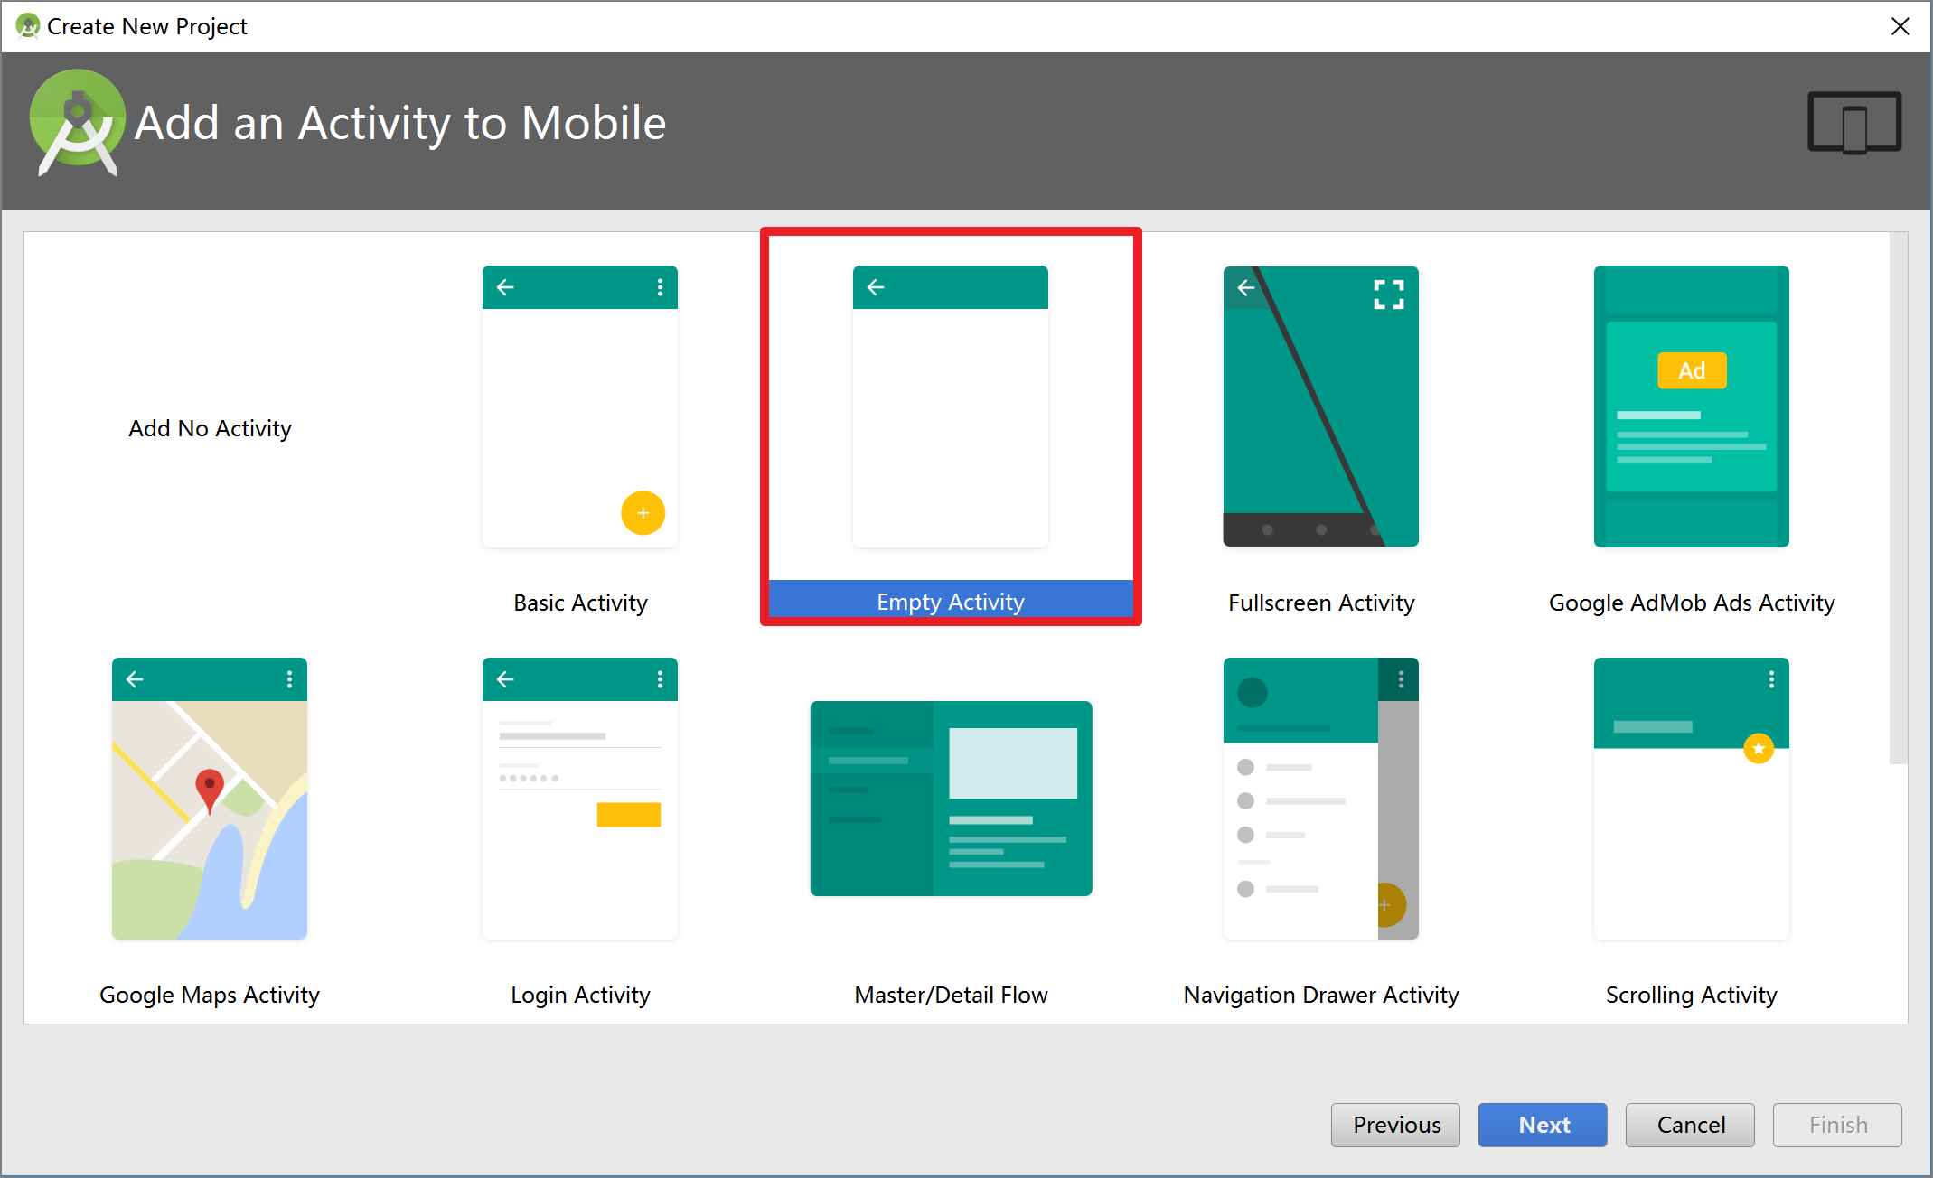Click the Google Maps Activity label
Viewport: 1933px width, 1178px height.
tap(210, 995)
